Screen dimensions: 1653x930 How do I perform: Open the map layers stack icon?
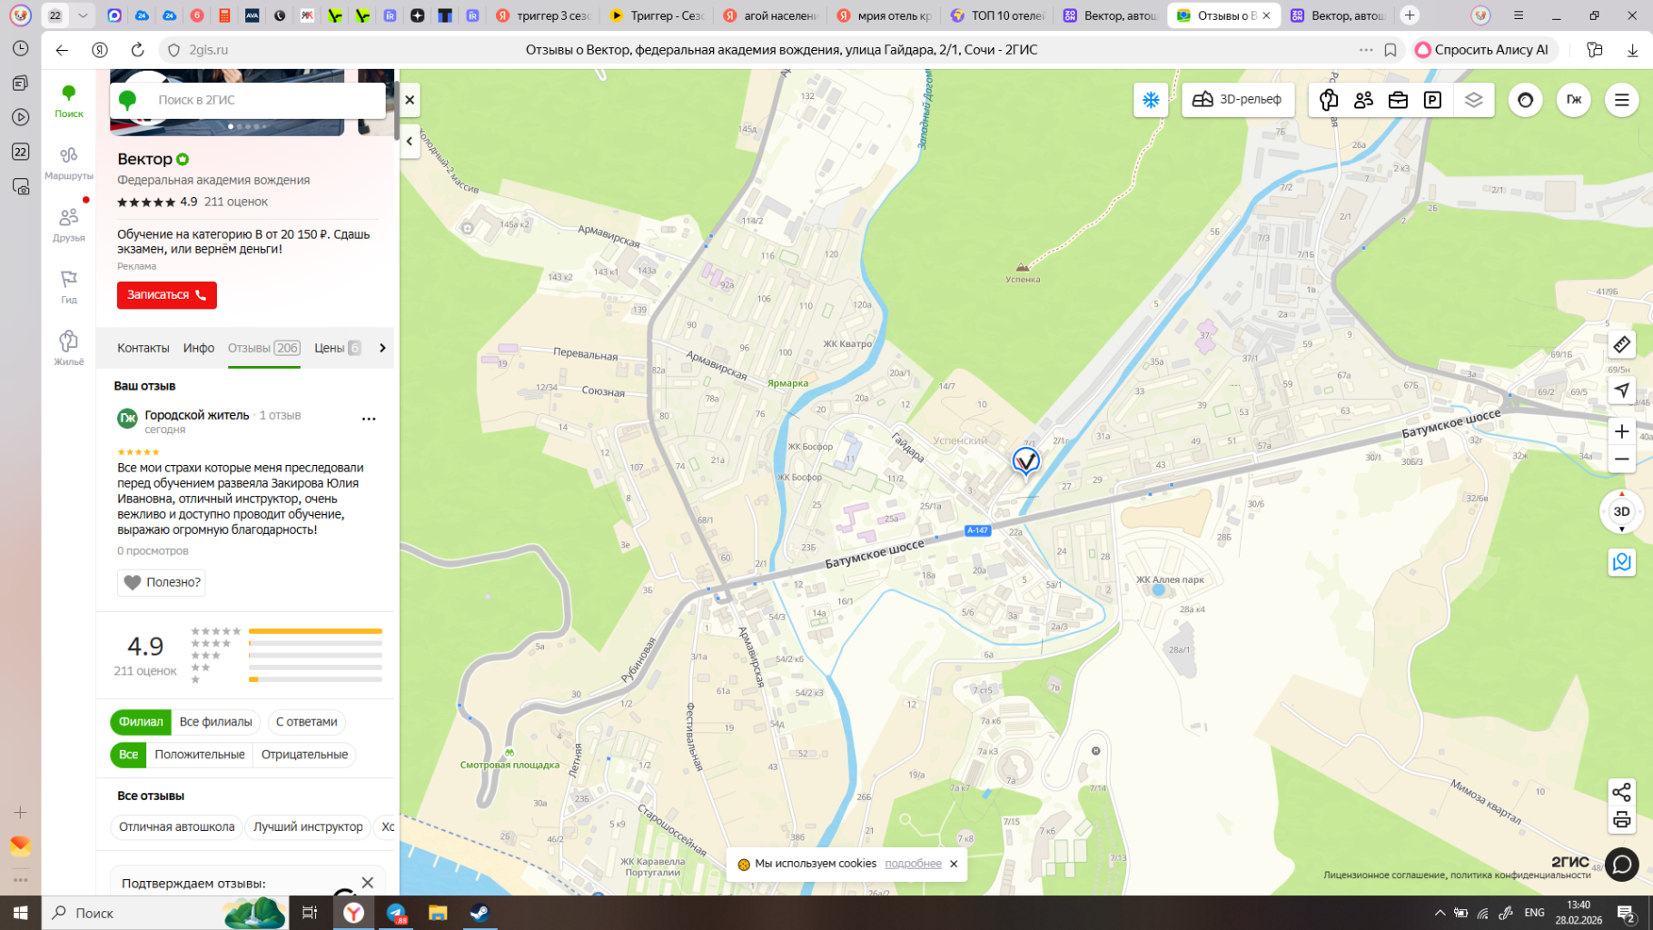[x=1473, y=100]
